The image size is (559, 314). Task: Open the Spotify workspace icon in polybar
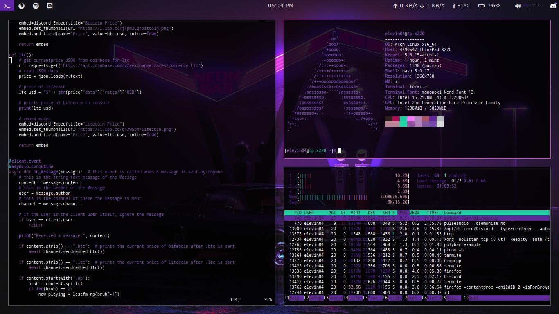point(36,6)
